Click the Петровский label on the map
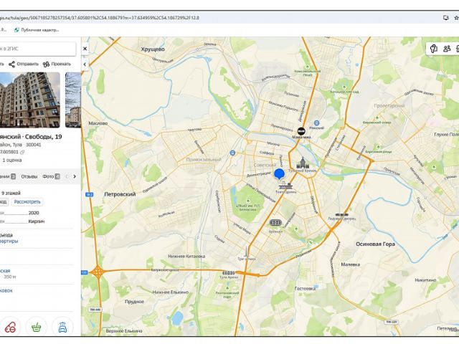459x344 pixels. click(x=120, y=194)
